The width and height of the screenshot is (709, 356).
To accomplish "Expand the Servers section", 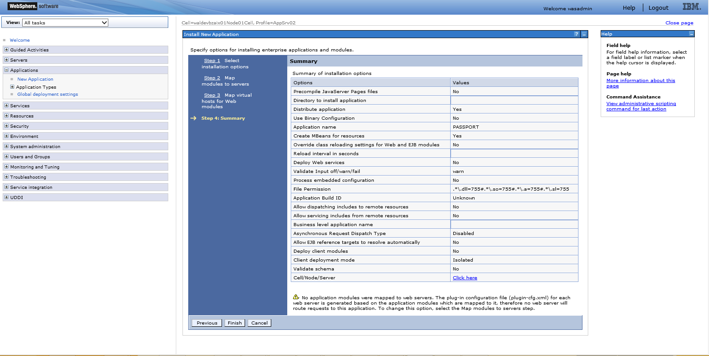I will (x=6, y=60).
